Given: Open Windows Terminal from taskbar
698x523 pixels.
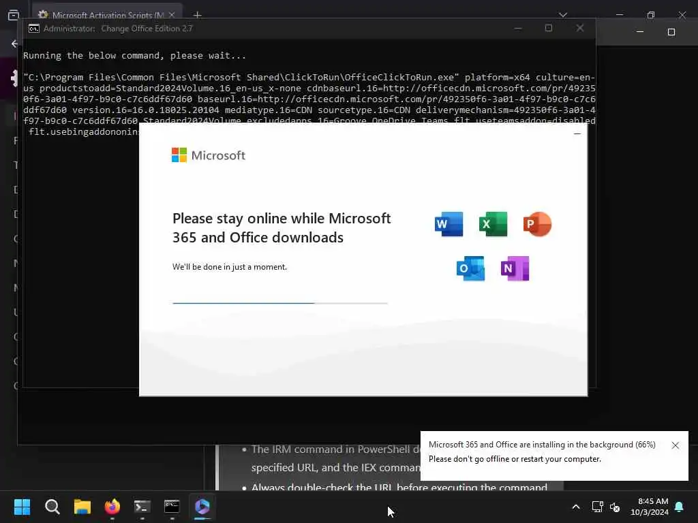Looking at the screenshot, I should pos(142,507).
